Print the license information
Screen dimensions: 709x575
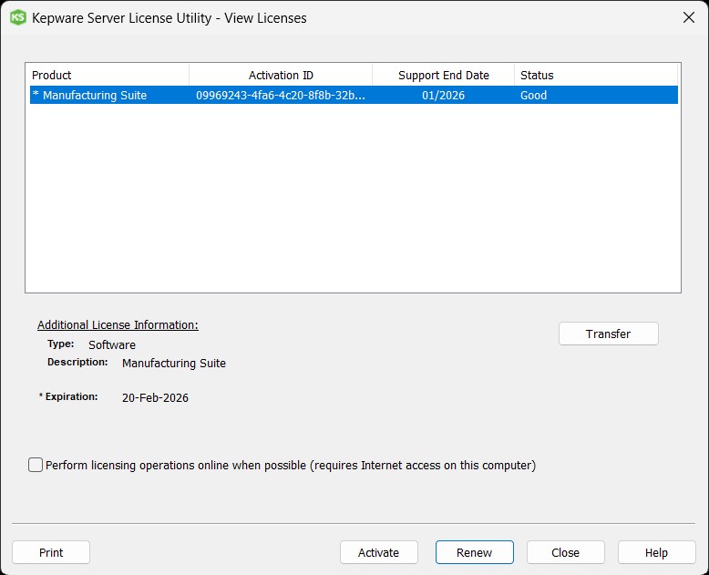coord(51,552)
